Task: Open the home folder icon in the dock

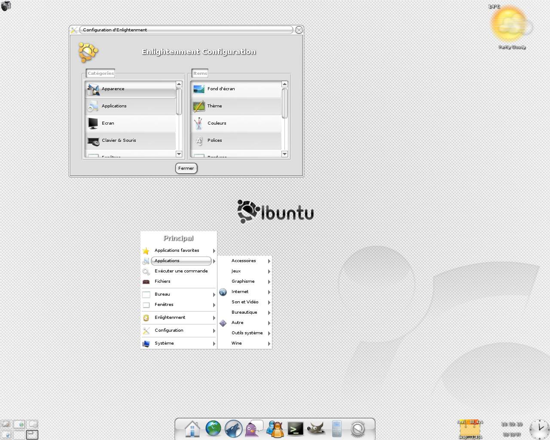Action: click(x=192, y=429)
